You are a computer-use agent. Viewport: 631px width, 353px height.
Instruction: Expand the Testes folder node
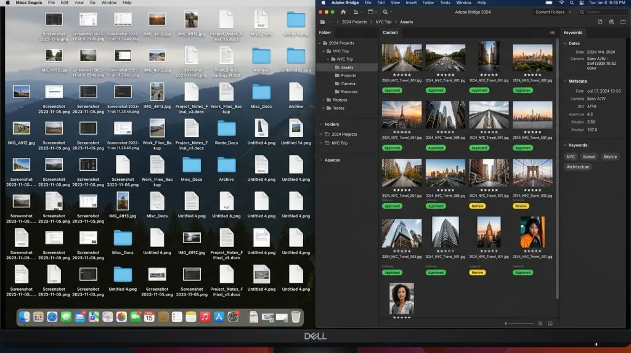[323, 108]
